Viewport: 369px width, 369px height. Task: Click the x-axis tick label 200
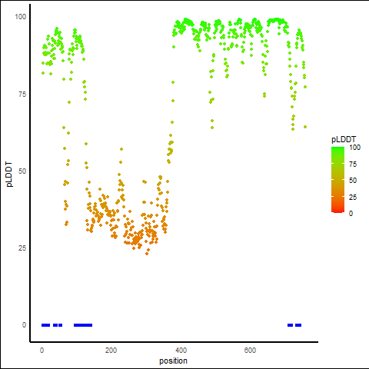pos(111,350)
